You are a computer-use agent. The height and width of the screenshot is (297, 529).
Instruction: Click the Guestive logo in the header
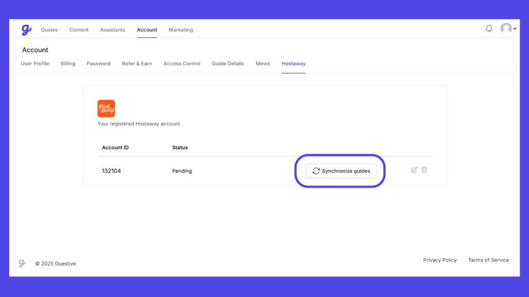tap(26, 29)
